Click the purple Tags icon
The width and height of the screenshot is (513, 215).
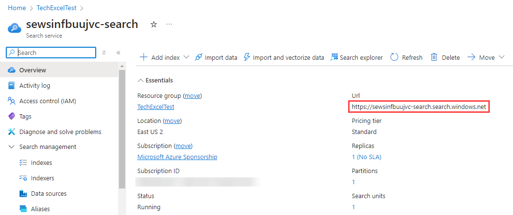pyautogui.click(x=12, y=116)
